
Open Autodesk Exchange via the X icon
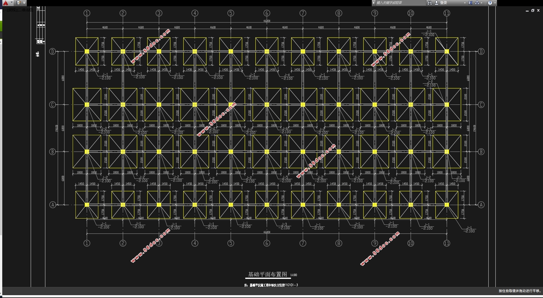tap(470, 3)
